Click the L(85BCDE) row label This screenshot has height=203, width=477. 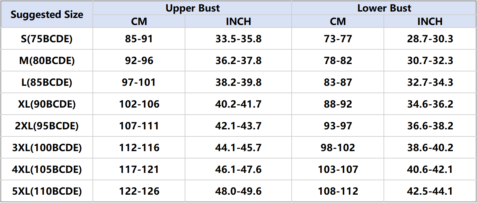[x=47, y=82]
